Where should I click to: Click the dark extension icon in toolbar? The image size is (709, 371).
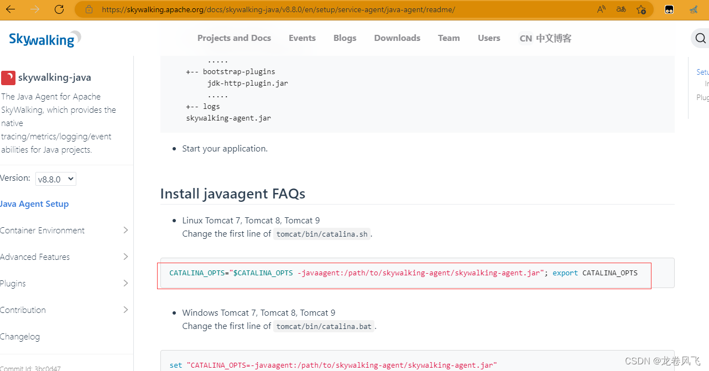(x=669, y=9)
